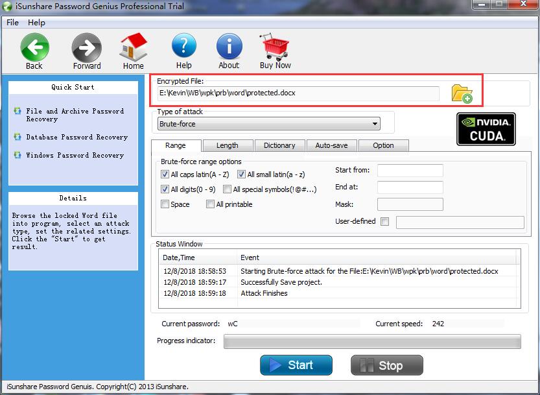Viewport: 540px width, 395px height.
Task: Click the Start button
Action: point(296,365)
